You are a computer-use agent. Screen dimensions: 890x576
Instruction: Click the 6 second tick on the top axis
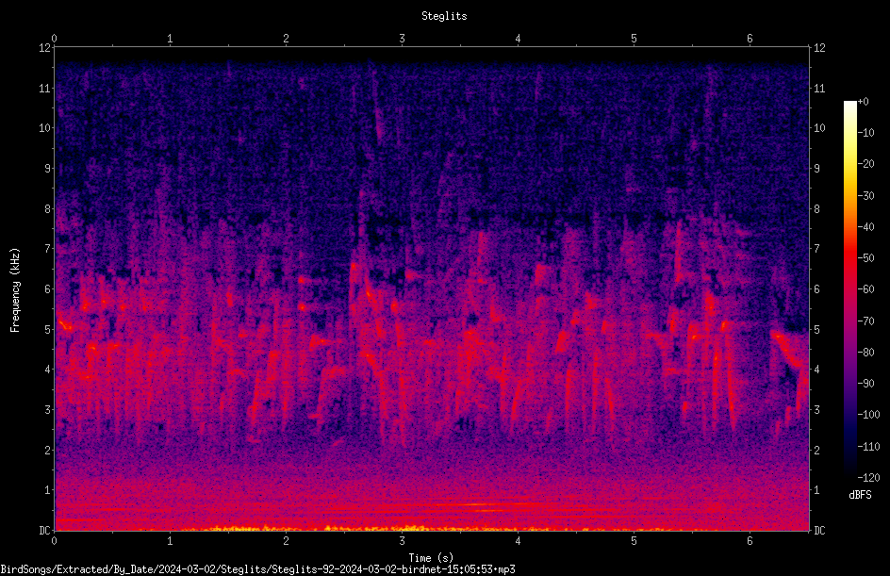pos(750,39)
